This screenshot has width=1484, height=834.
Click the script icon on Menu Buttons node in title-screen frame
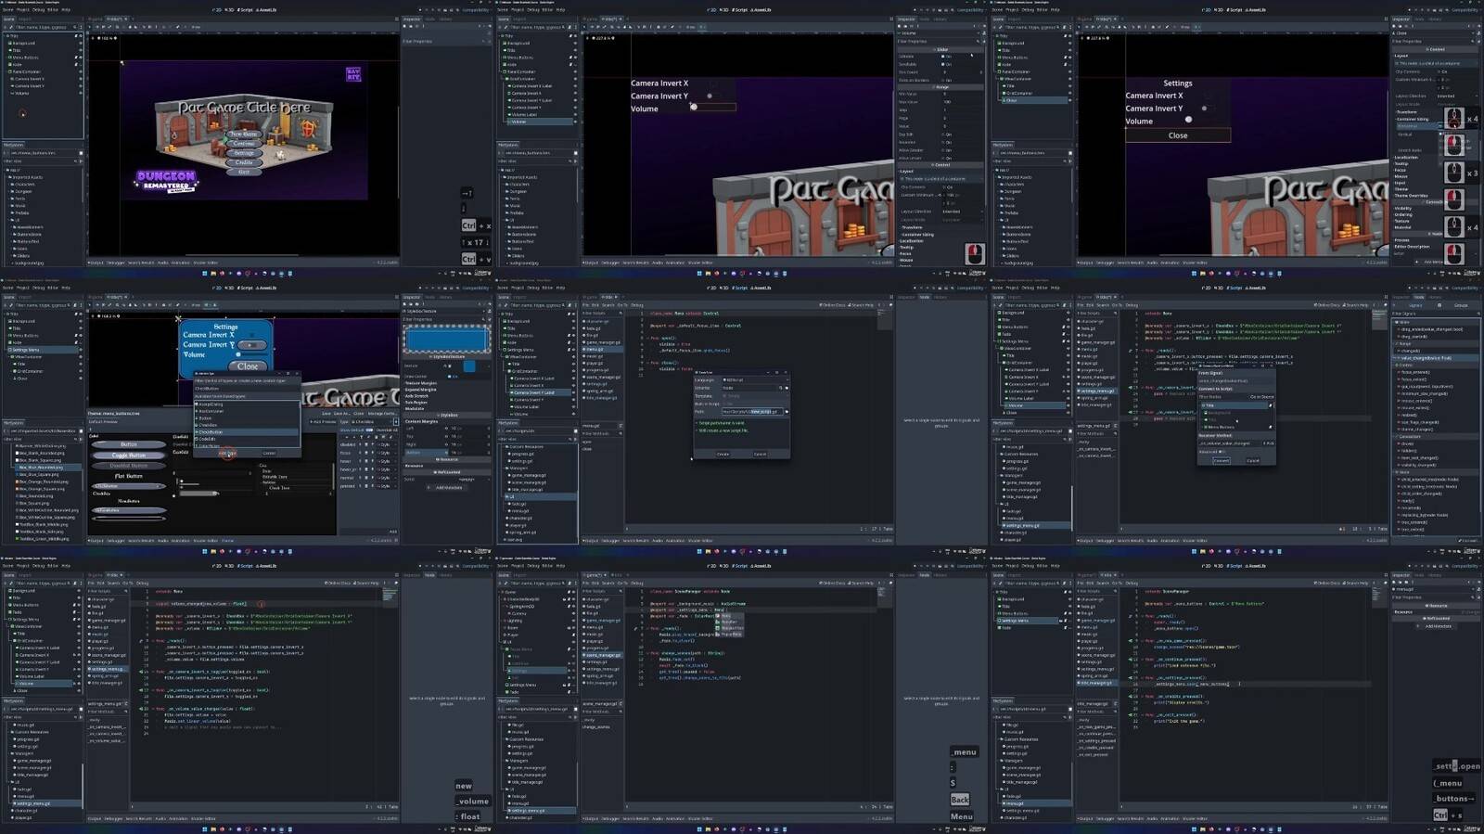[x=75, y=58]
